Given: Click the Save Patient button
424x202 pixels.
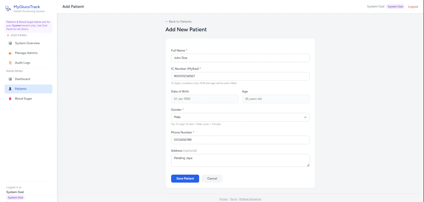Looking at the screenshot, I should pyautogui.click(x=185, y=178).
